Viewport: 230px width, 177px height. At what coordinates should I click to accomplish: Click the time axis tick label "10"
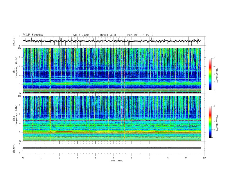(x=204, y=158)
